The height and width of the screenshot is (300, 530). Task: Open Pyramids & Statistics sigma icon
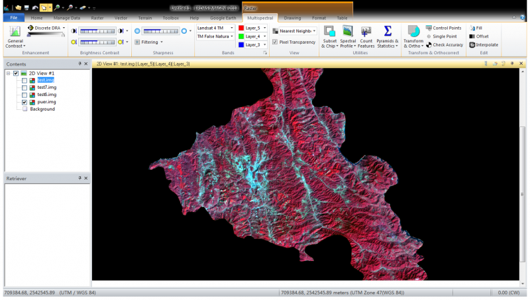click(388, 31)
